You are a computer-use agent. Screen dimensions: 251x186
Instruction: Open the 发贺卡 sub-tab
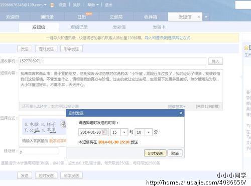[159, 27]
